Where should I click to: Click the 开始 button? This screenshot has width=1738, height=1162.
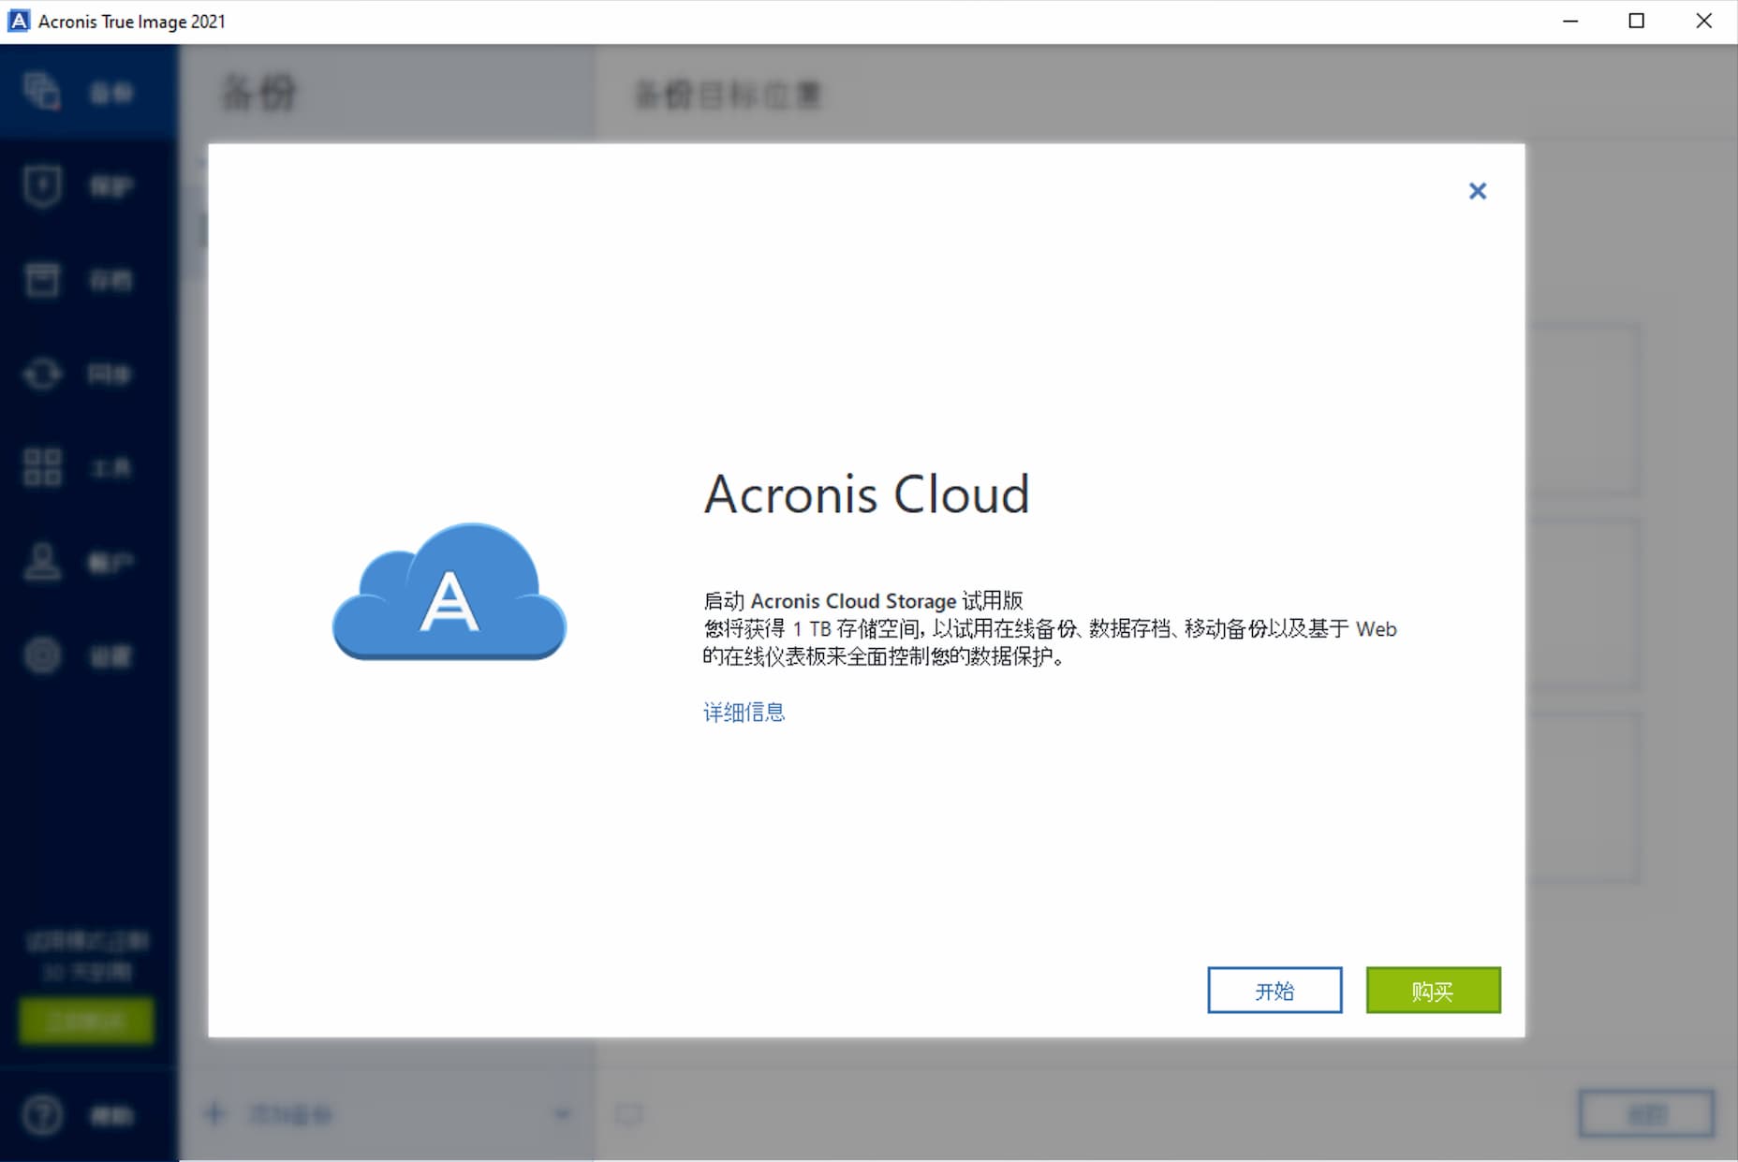pos(1274,991)
